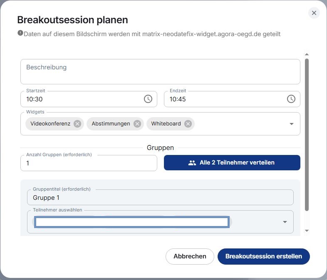Screen dimensions: 327x280
Task: Click the people icon on distribute button
Action: point(192,163)
